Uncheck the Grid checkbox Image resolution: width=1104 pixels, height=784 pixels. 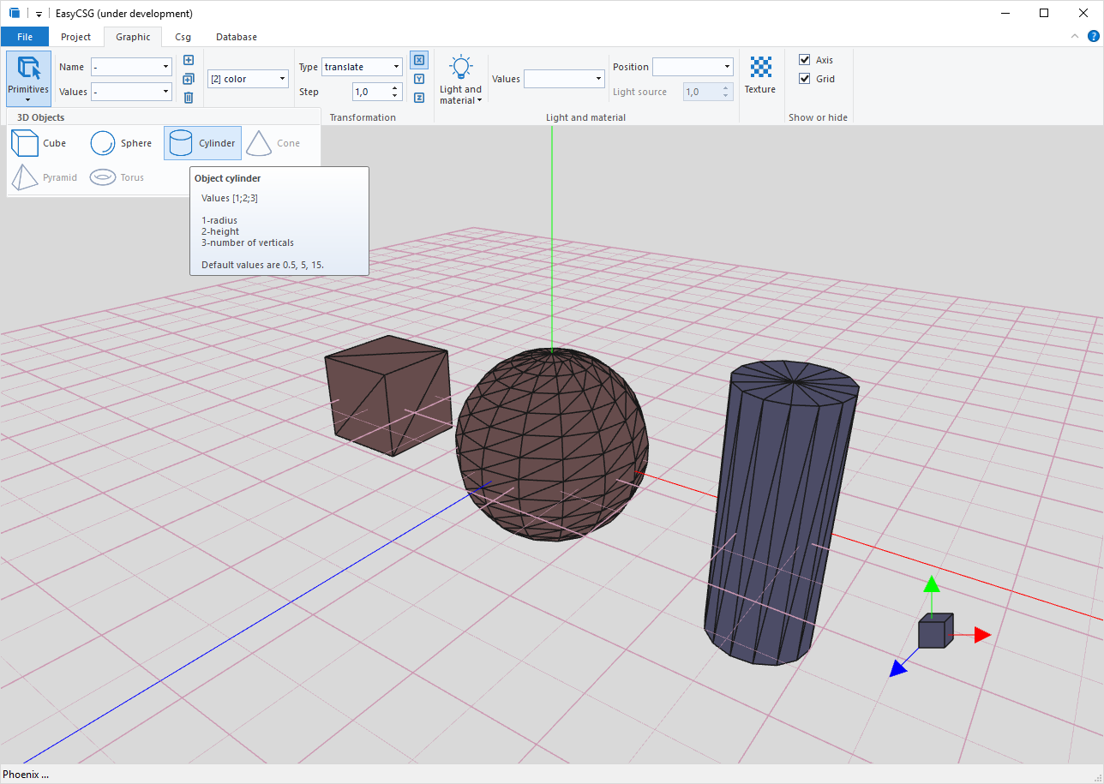(804, 79)
